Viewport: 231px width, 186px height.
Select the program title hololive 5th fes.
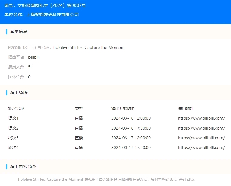(x=89, y=47)
